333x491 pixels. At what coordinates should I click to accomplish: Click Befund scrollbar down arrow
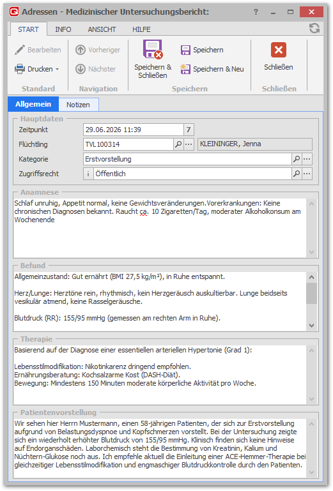312,326
